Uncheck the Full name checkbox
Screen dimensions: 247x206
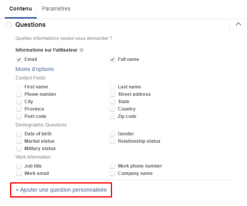pyautogui.click(x=112, y=59)
